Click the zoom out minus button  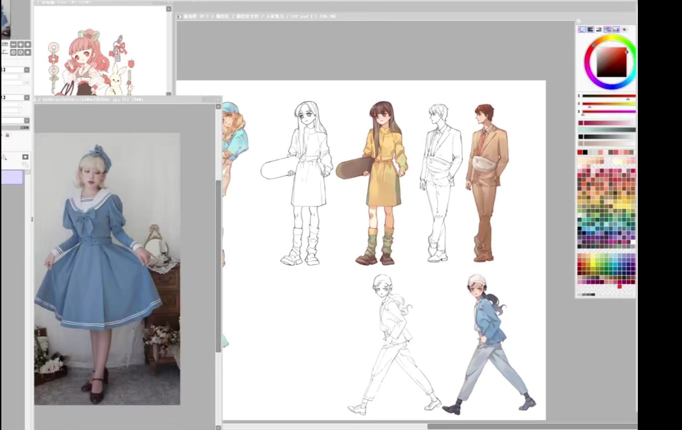coord(13,45)
